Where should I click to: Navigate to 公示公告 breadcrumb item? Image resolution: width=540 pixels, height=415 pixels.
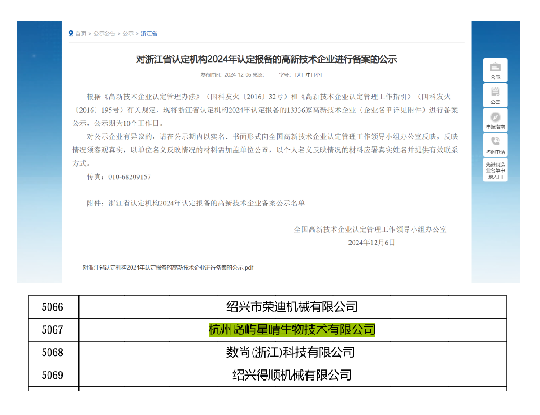(x=104, y=34)
